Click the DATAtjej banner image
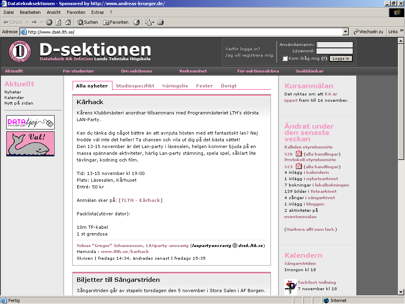 coord(30,122)
